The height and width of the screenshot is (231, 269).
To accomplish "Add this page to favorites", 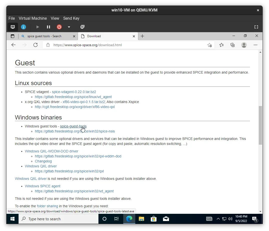I will pos(209,45).
